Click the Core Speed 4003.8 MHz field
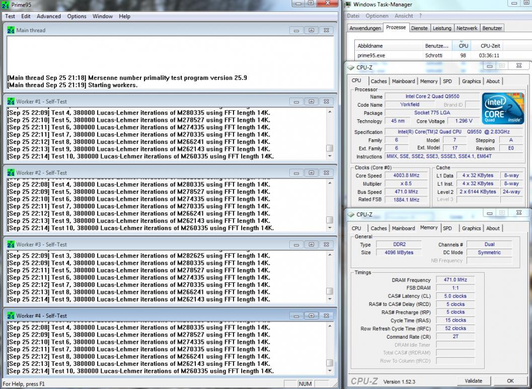532x389 pixels. (406, 176)
